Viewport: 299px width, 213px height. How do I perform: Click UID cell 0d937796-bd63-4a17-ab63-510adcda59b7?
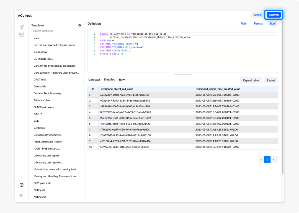[146, 112]
